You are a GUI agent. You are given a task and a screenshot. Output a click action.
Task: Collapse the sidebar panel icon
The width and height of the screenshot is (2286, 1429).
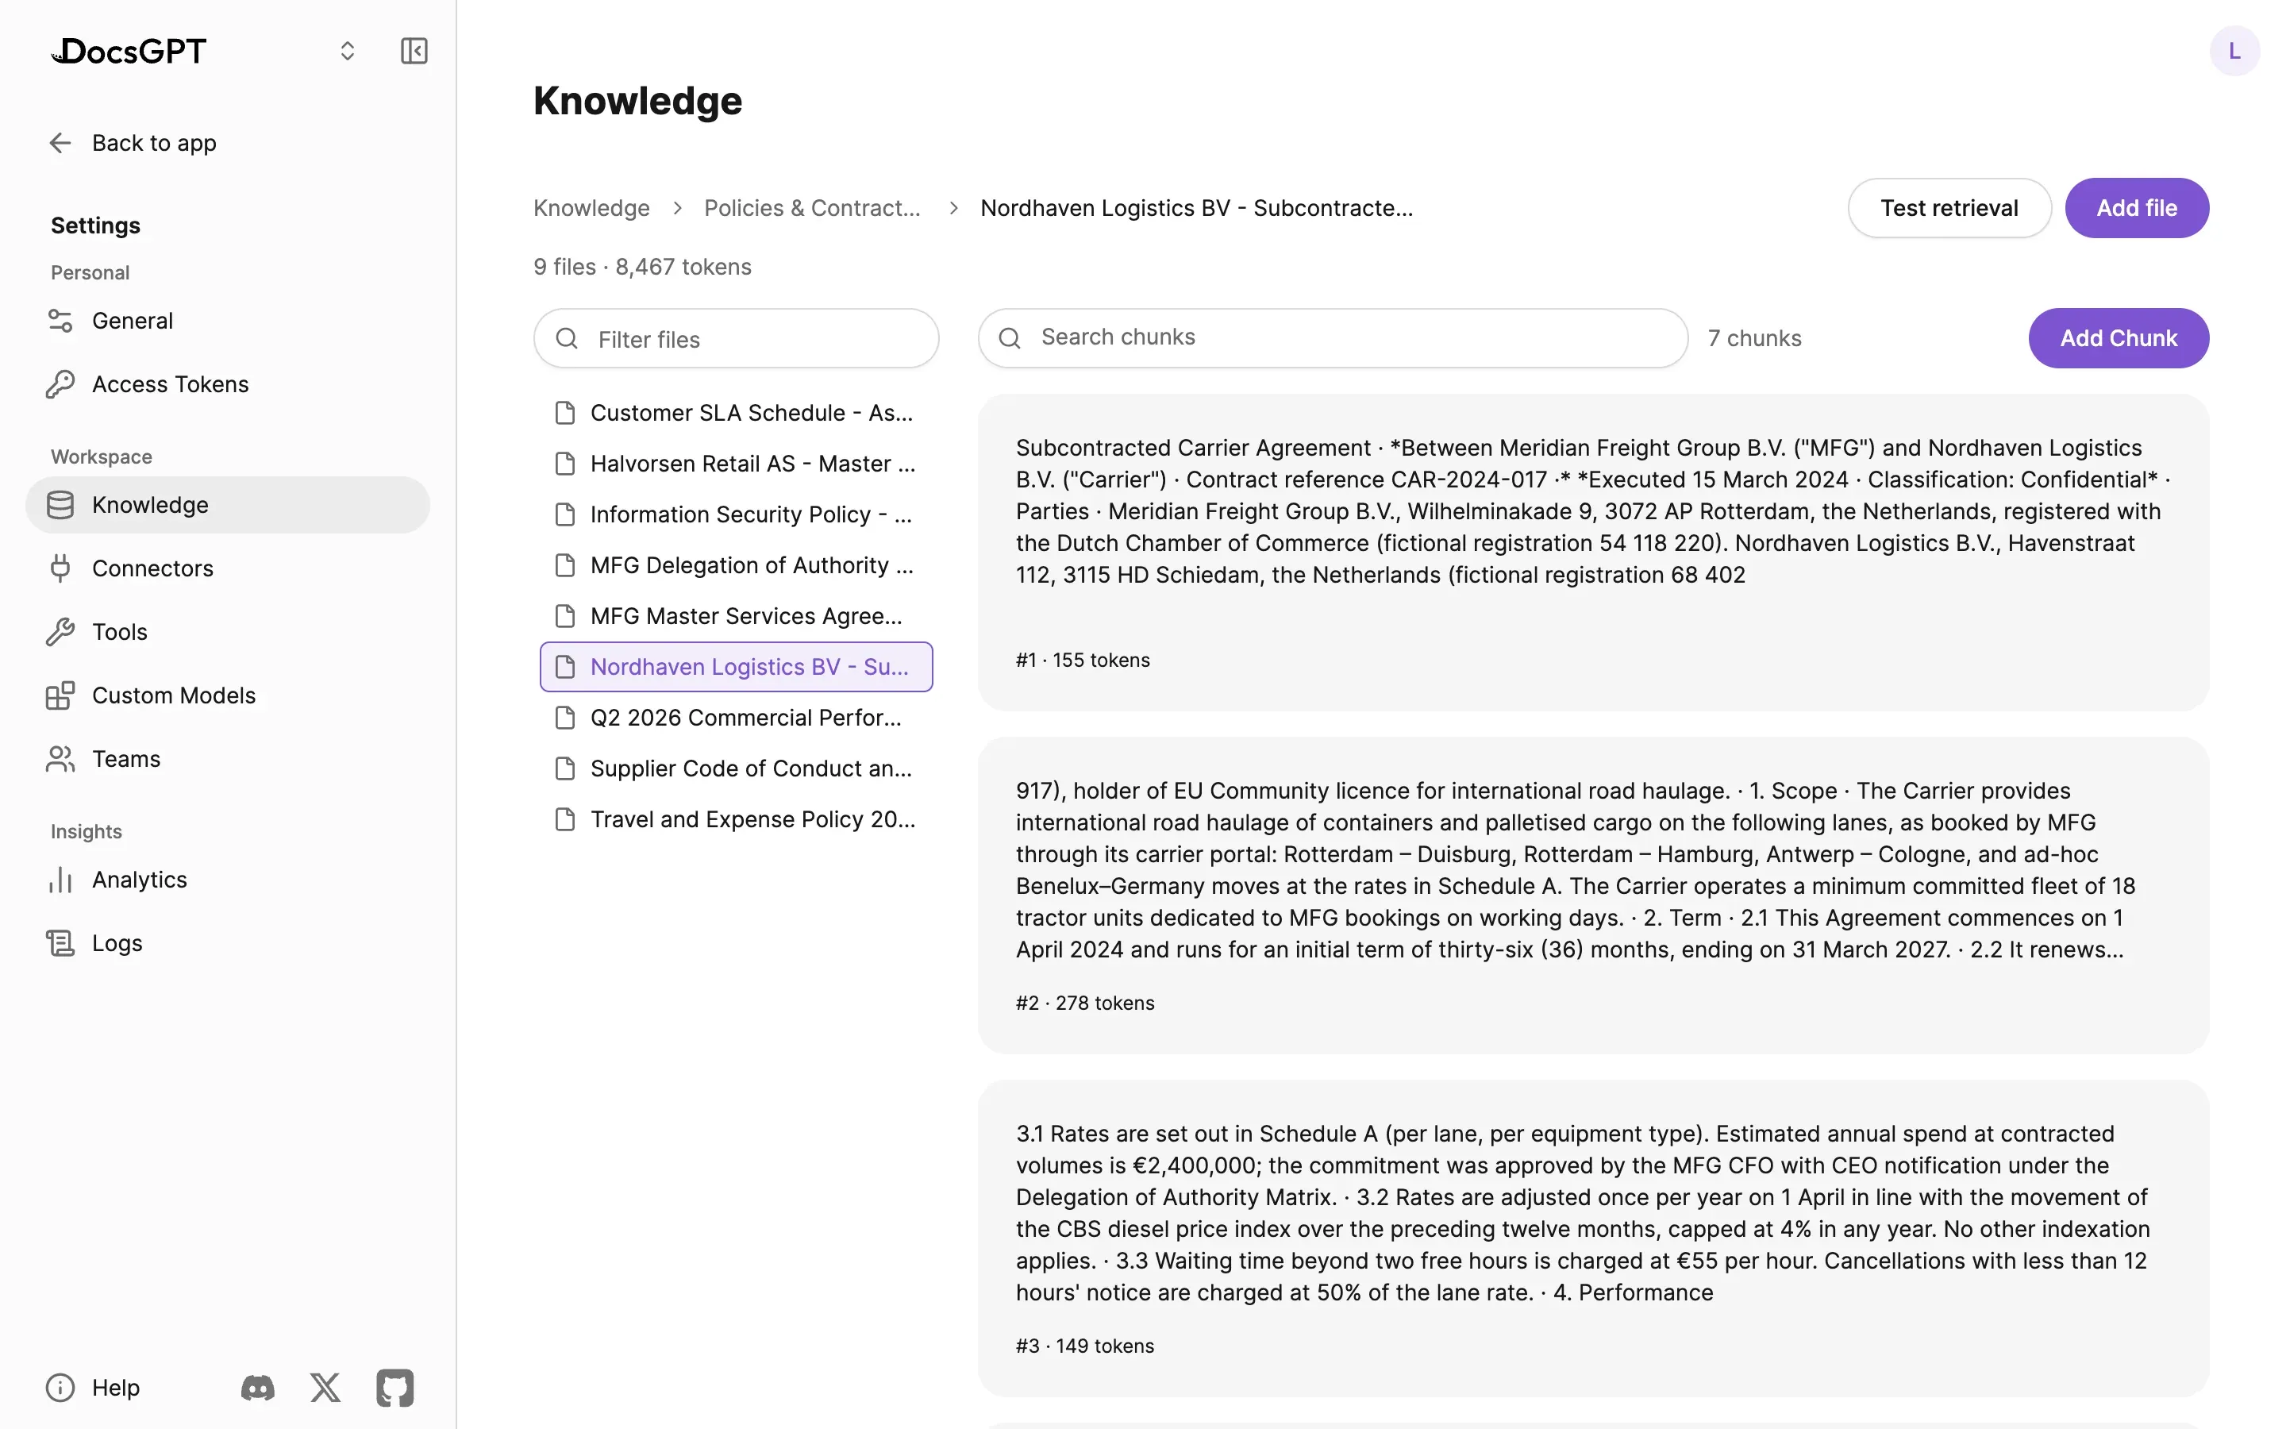(414, 51)
